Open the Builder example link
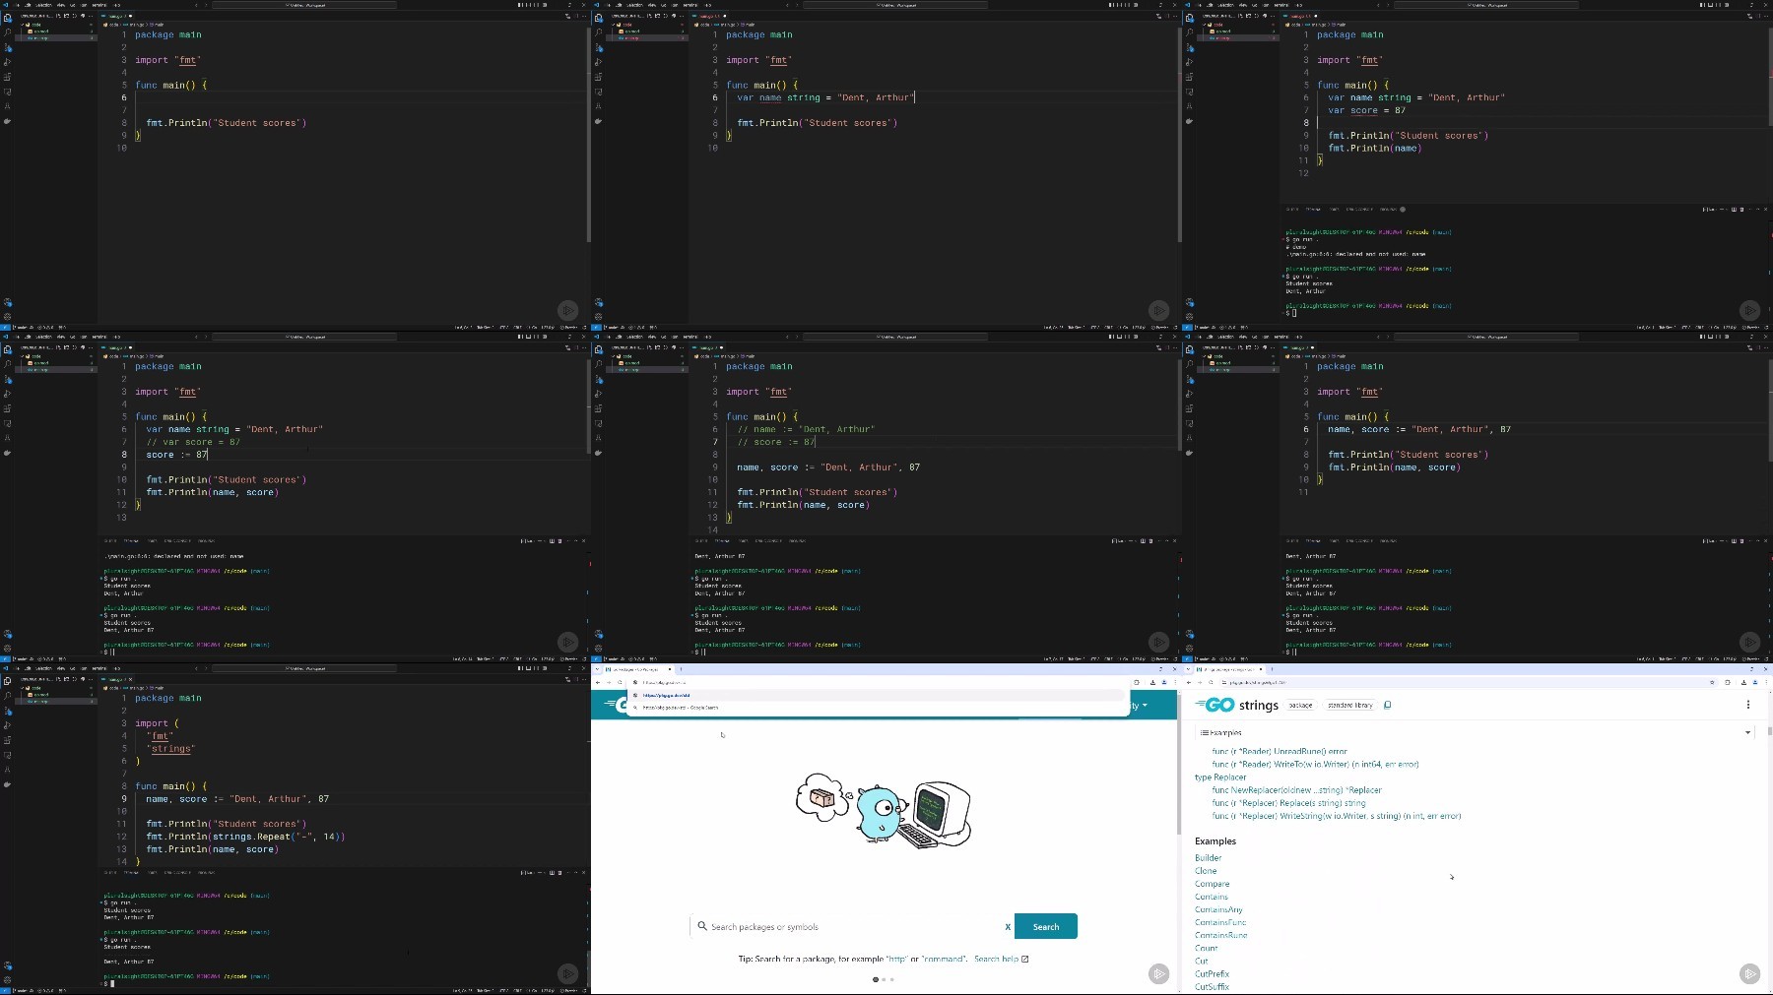The image size is (1773, 995). coord(1209,857)
